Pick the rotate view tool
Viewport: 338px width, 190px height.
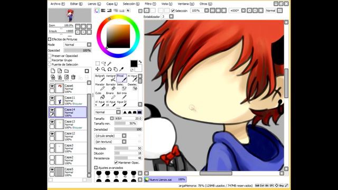pos(109,69)
